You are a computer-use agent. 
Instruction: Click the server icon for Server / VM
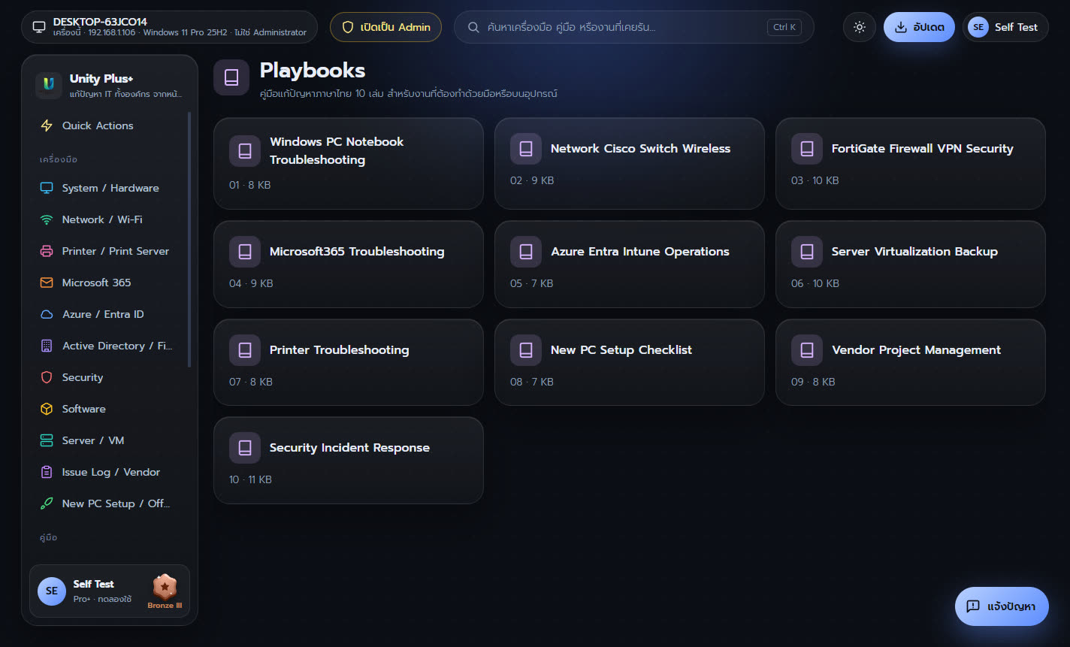(x=47, y=440)
